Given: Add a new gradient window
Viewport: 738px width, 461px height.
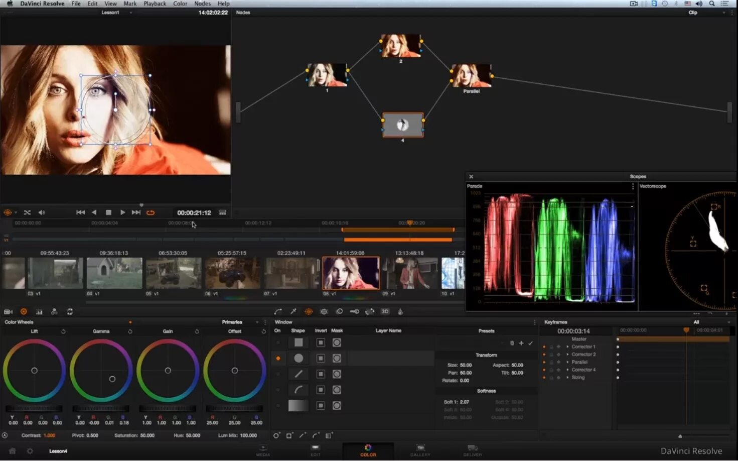Looking at the screenshot, I should pos(329,435).
